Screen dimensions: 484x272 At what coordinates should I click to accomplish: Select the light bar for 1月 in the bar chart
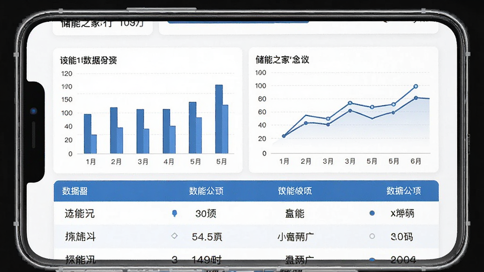pos(94,144)
